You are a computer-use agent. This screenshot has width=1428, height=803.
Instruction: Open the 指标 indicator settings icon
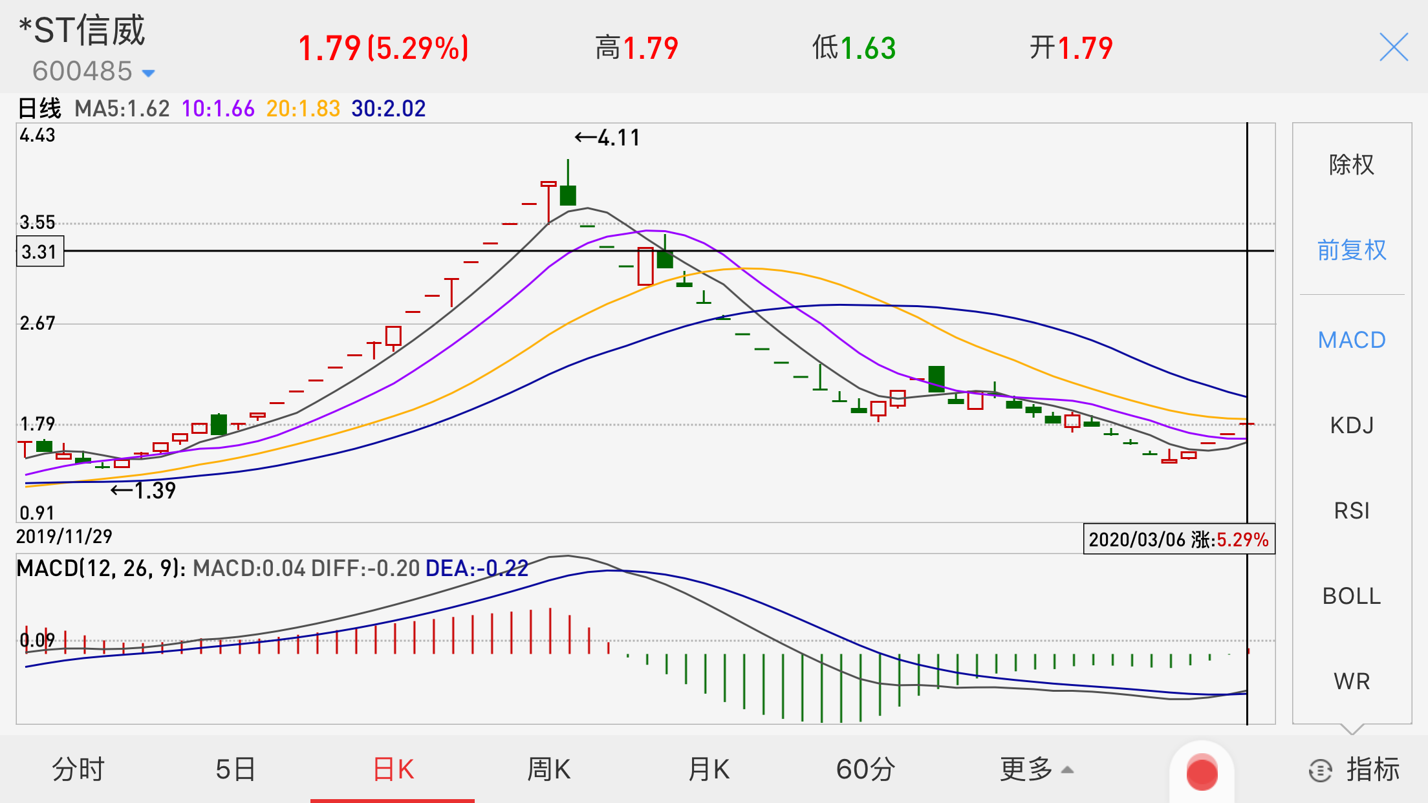(x=1320, y=770)
